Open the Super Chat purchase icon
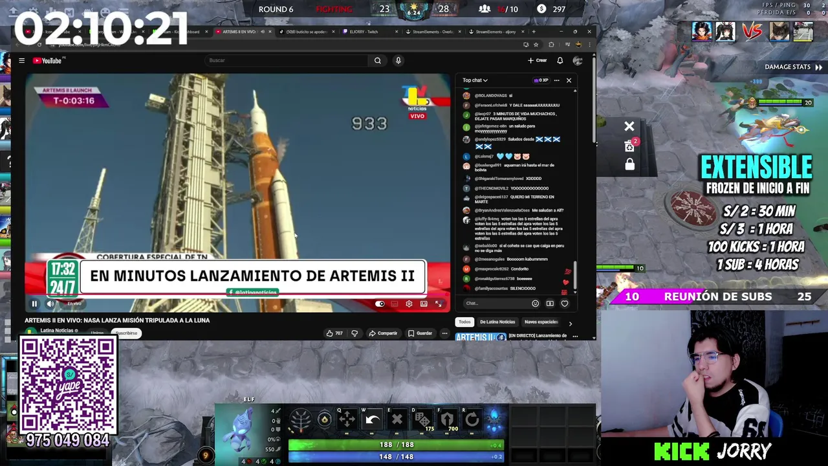The width and height of the screenshot is (828, 466). 550,304
